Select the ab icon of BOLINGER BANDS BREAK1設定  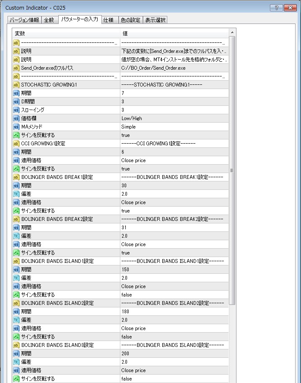[x=16, y=177]
